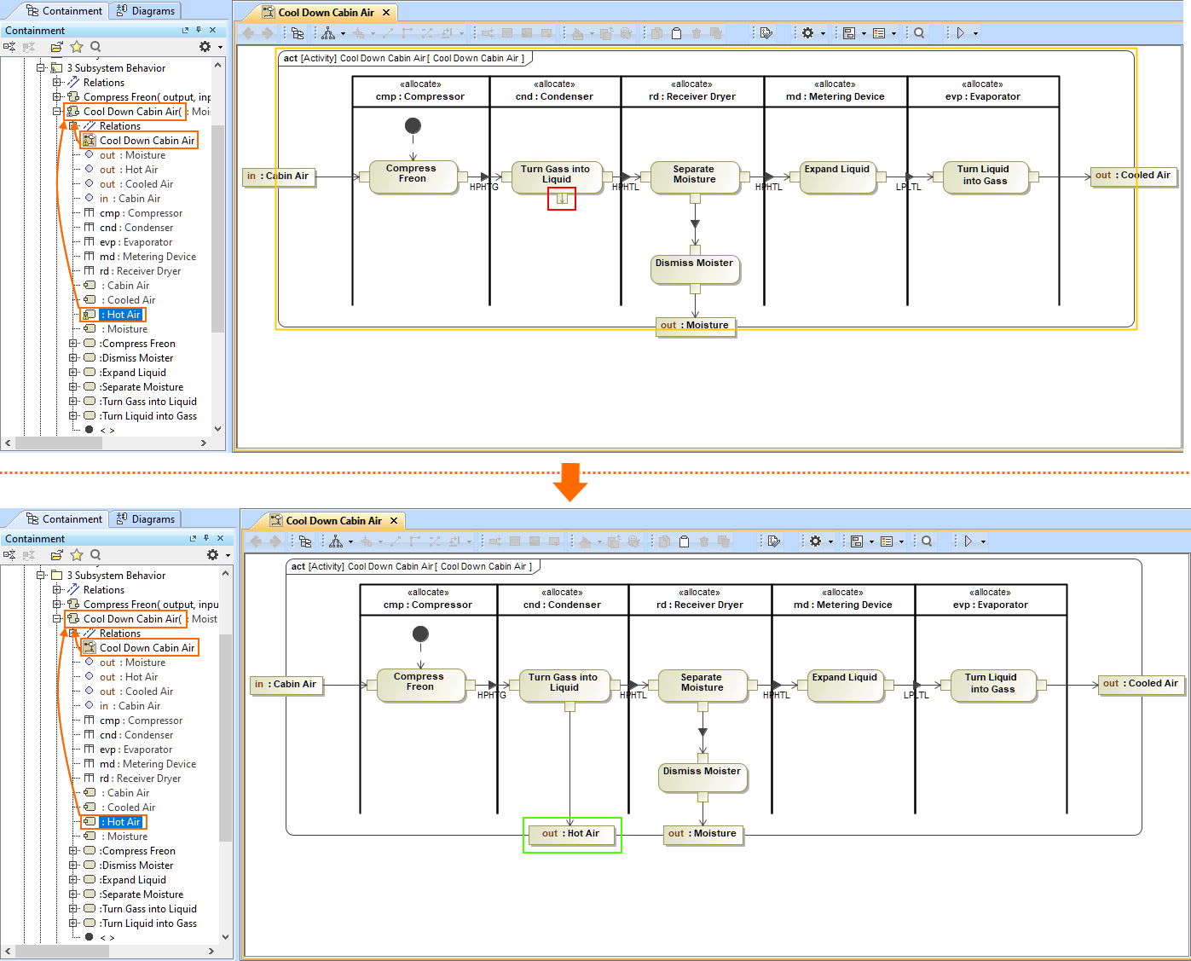Toggle floating mode of top Containment panel
The image size is (1191, 961).
[x=185, y=30]
